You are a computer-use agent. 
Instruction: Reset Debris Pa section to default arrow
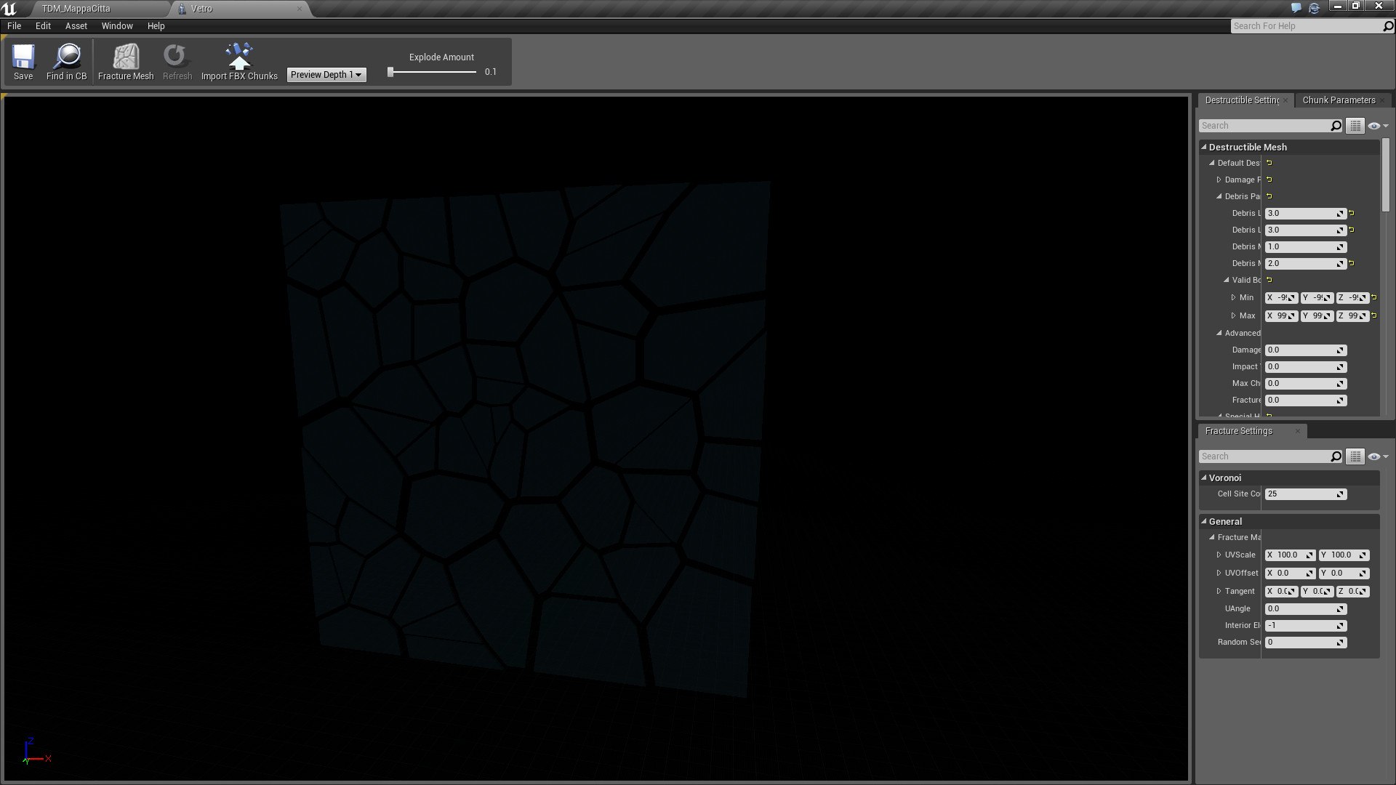(x=1269, y=196)
